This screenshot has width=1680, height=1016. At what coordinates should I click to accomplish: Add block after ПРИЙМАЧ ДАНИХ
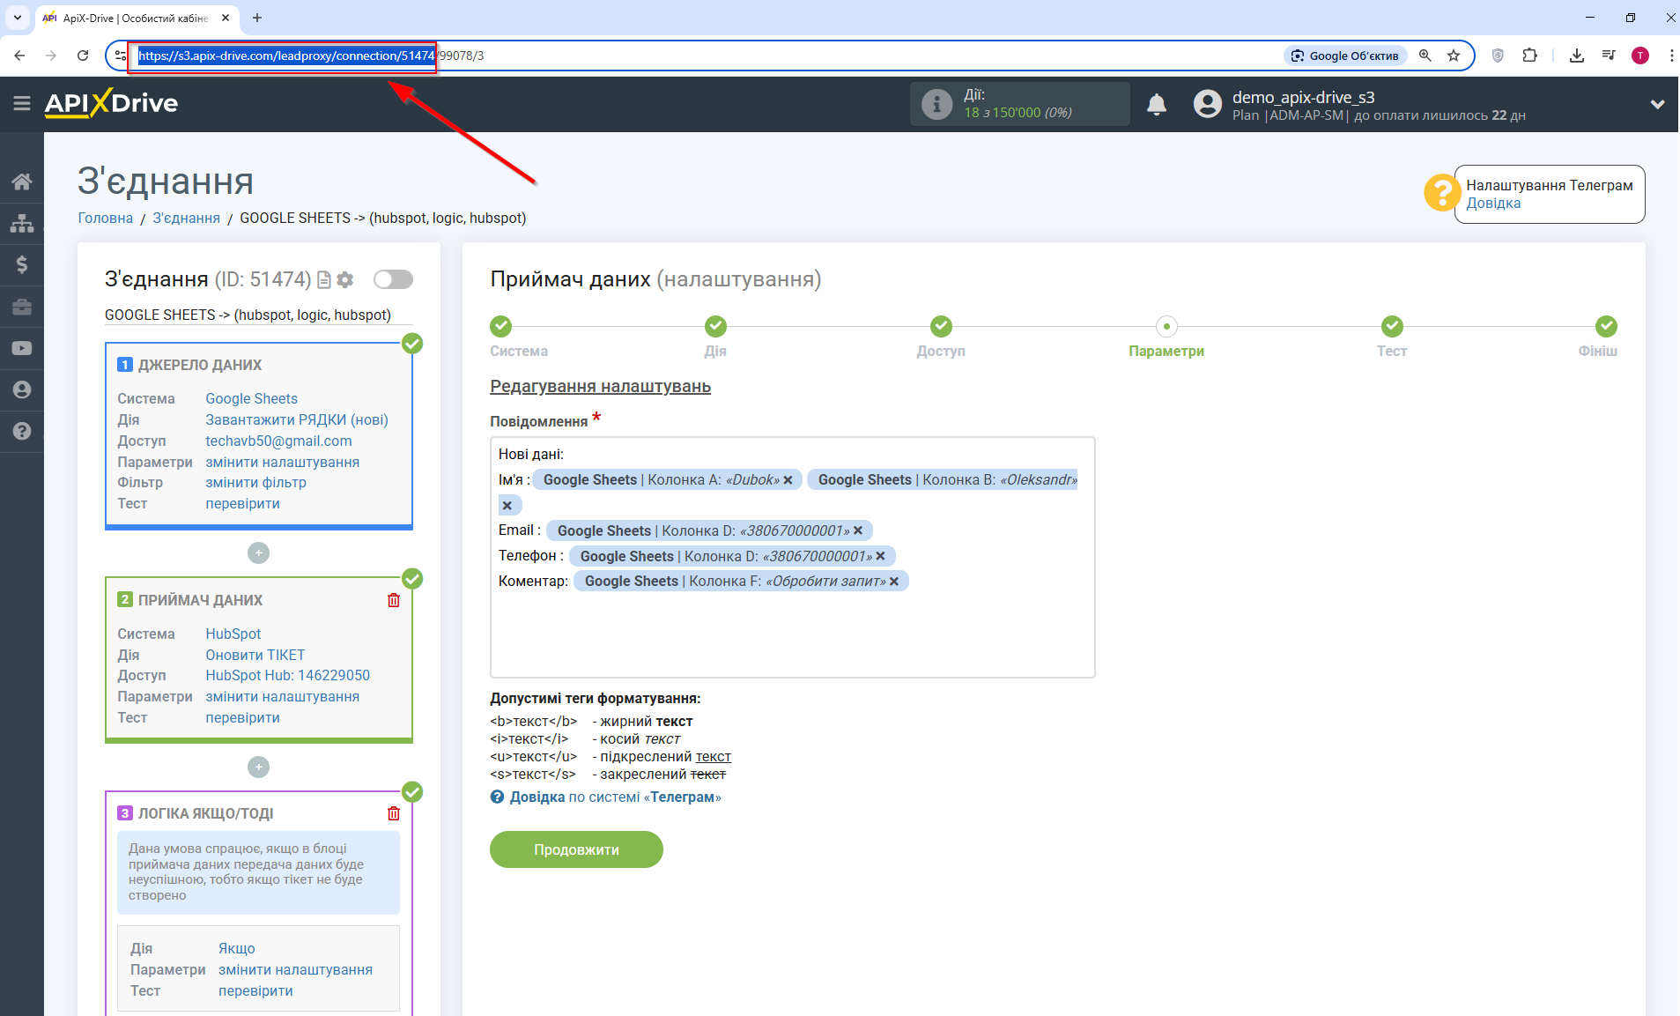[258, 767]
